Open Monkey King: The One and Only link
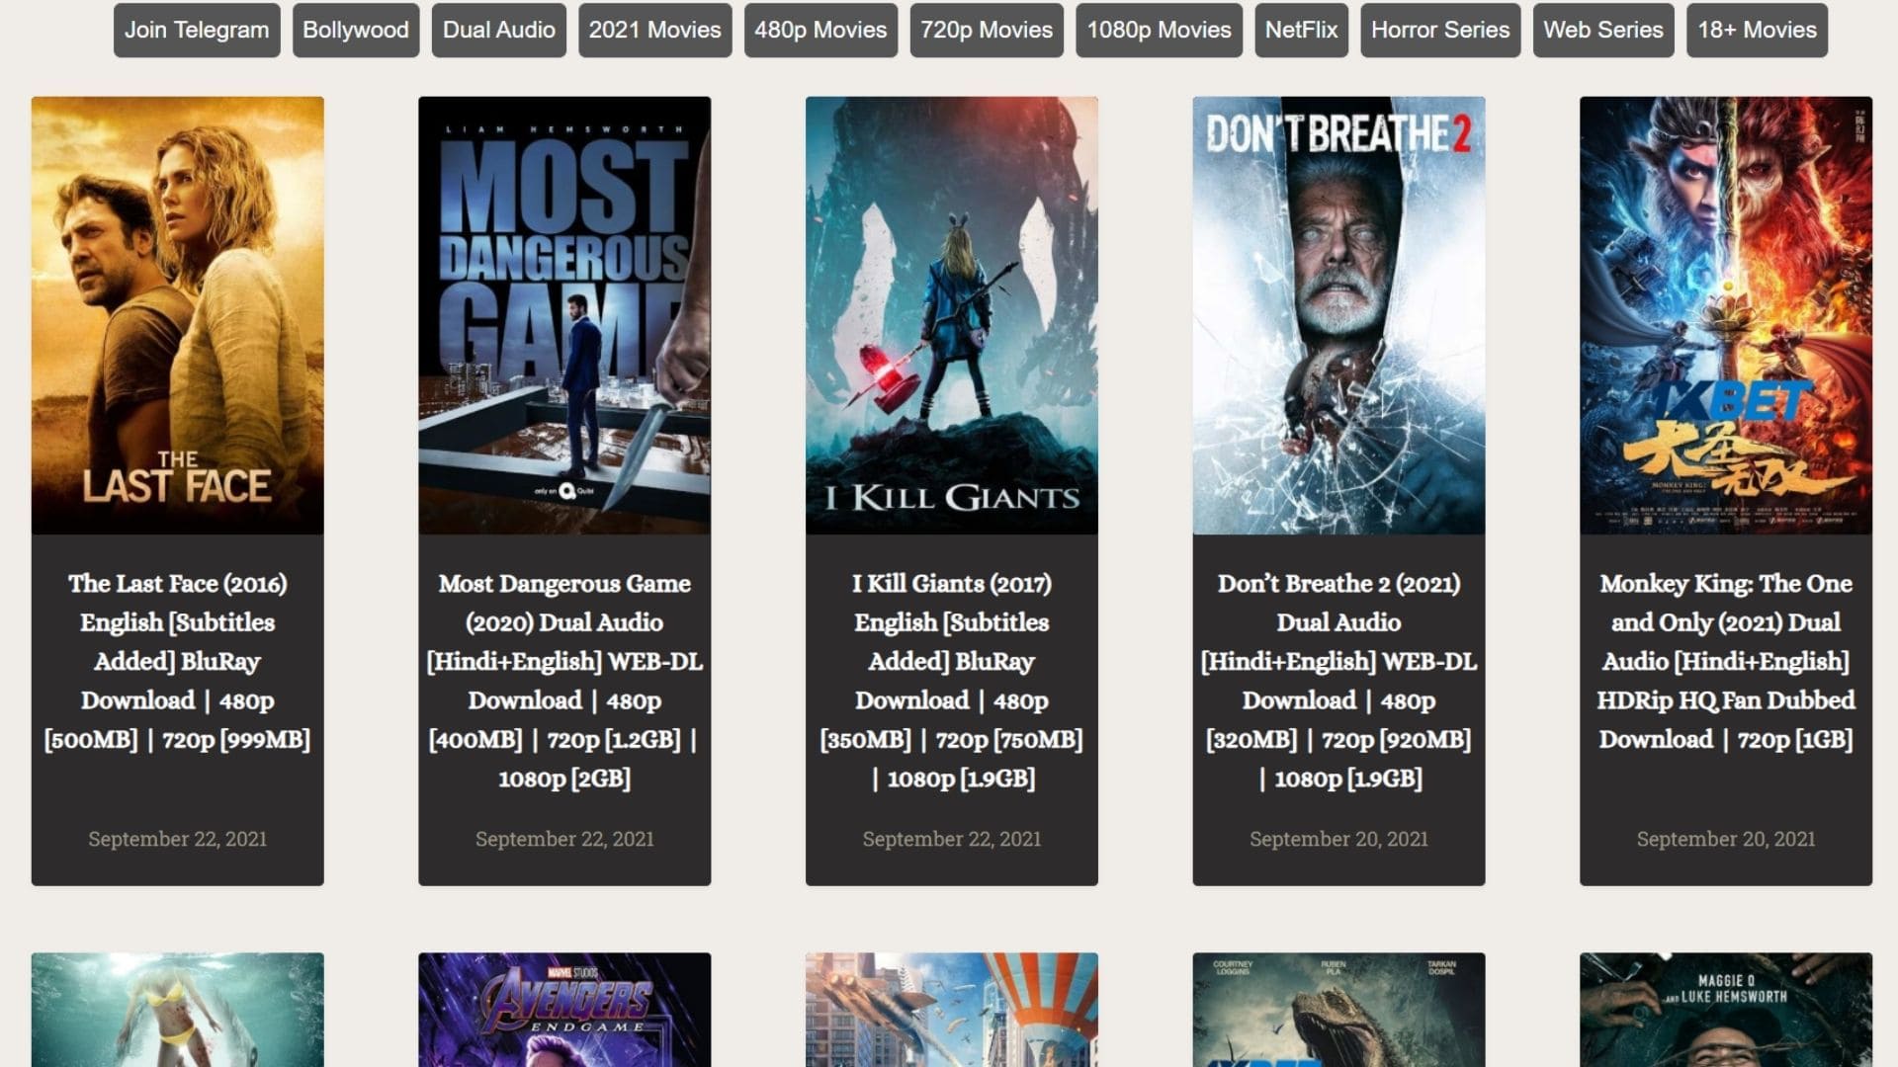This screenshot has width=1898, height=1067. click(x=1726, y=661)
